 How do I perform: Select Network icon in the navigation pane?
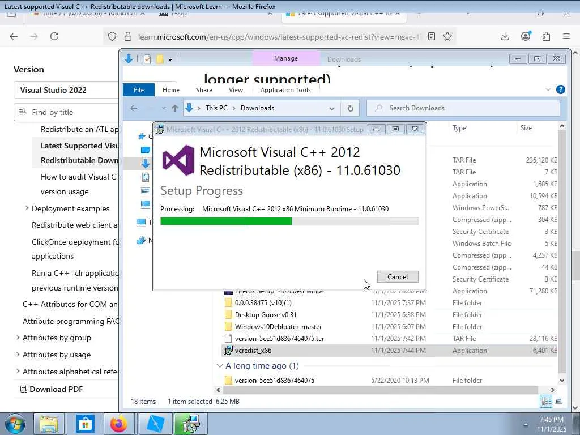tap(141, 241)
